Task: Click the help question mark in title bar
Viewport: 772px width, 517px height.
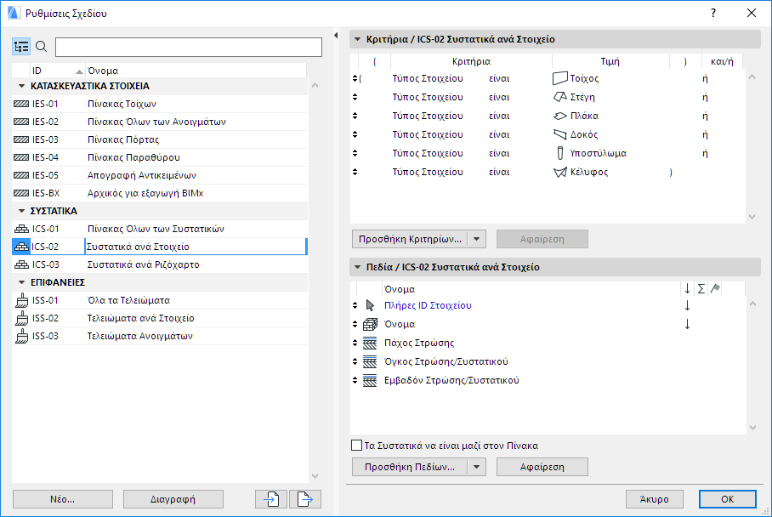Action: 713,14
